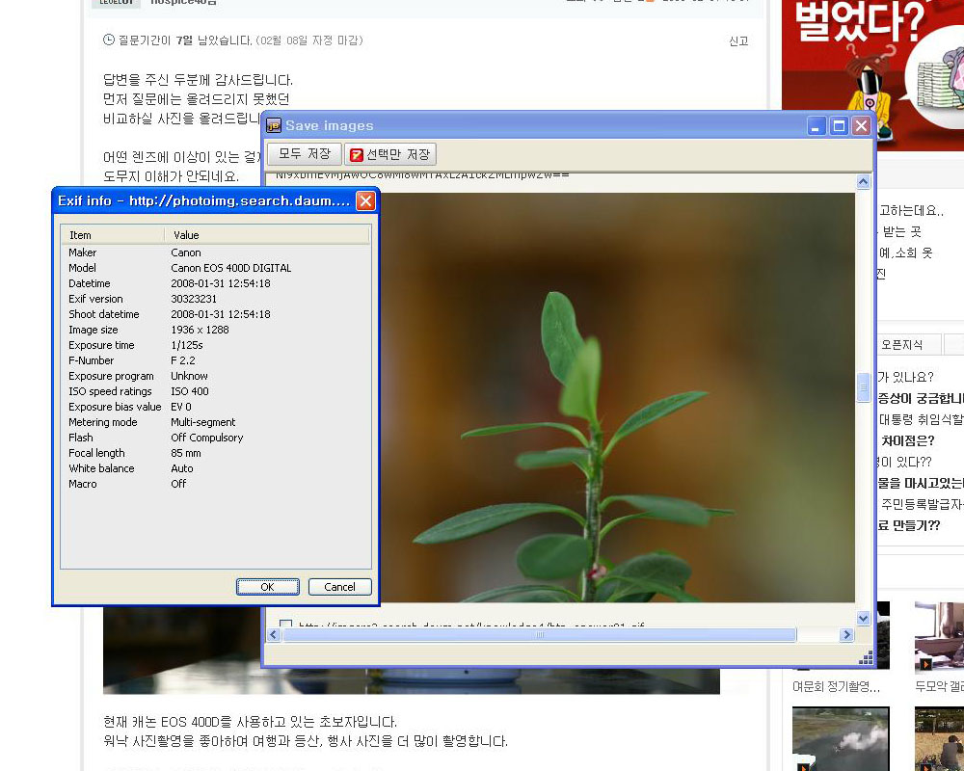Cancel the Exif info dialog
Viewport: 964px width, 771px height.
(x=339, y=587)
